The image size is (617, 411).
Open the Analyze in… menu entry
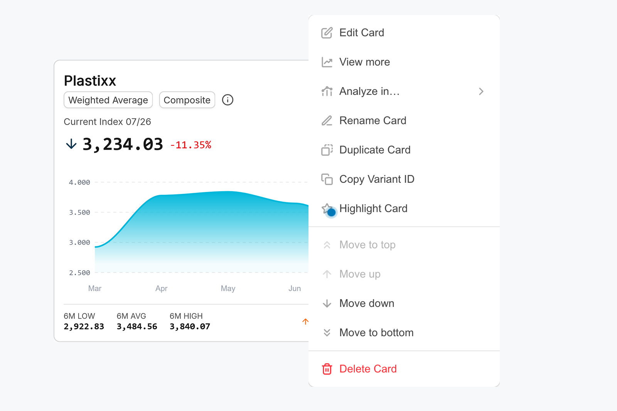[404, 91]
